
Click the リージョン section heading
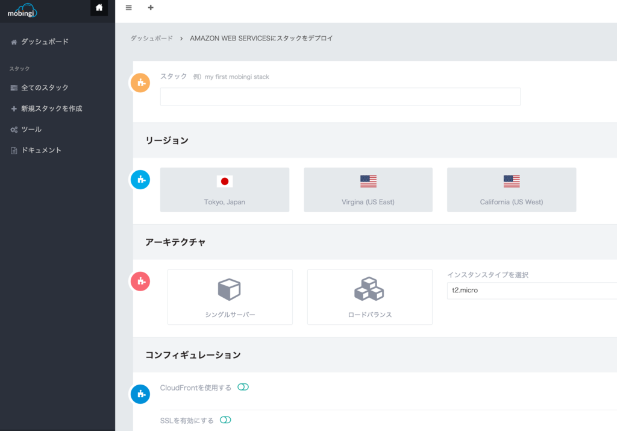click(x=167, y=140)
